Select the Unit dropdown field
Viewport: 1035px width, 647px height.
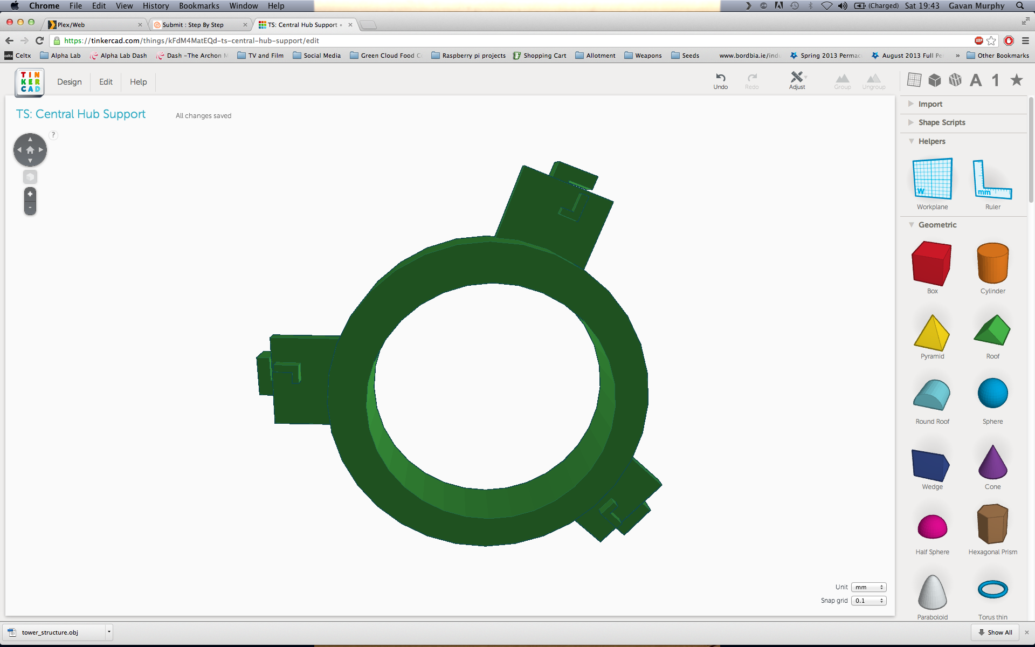click(868, 587)
